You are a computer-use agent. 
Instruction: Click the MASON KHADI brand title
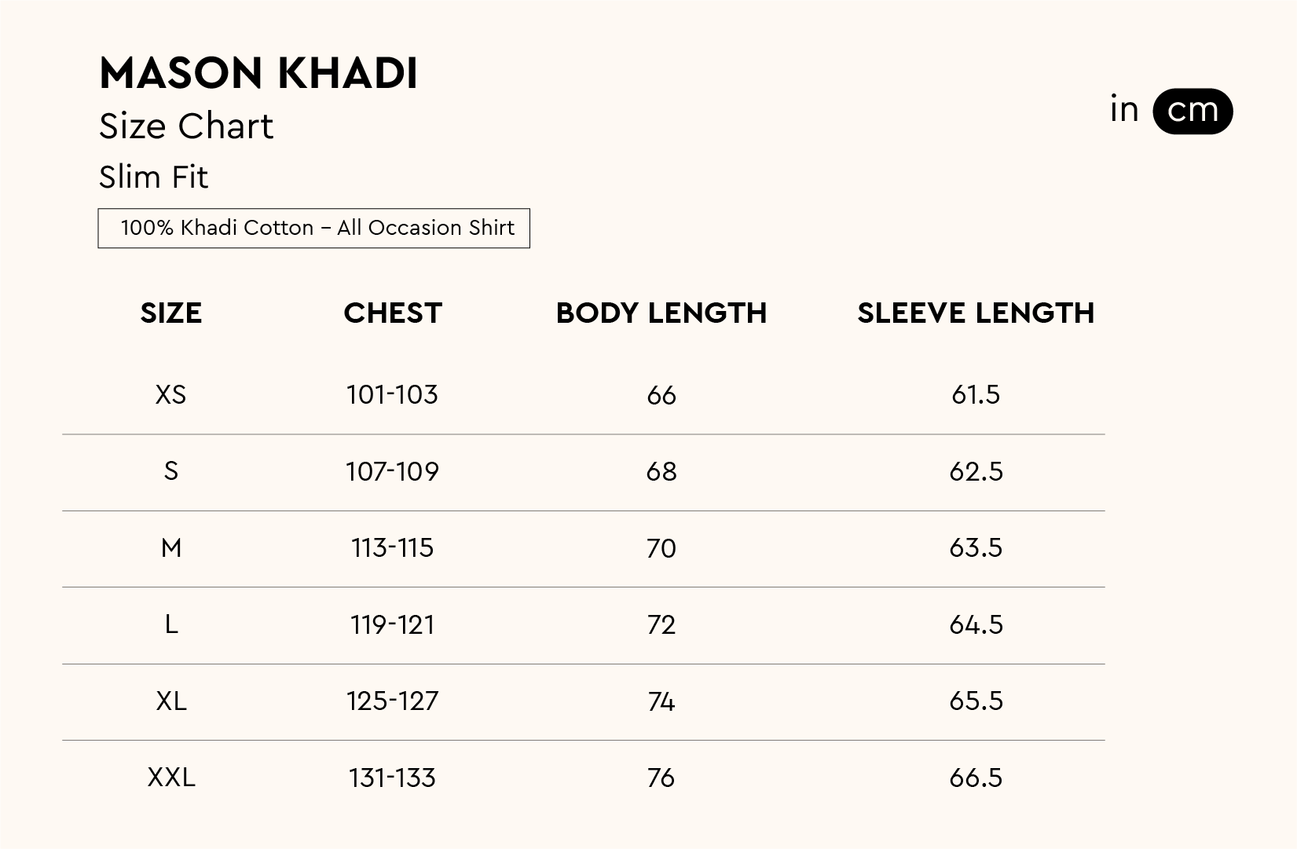pos(258,73)
